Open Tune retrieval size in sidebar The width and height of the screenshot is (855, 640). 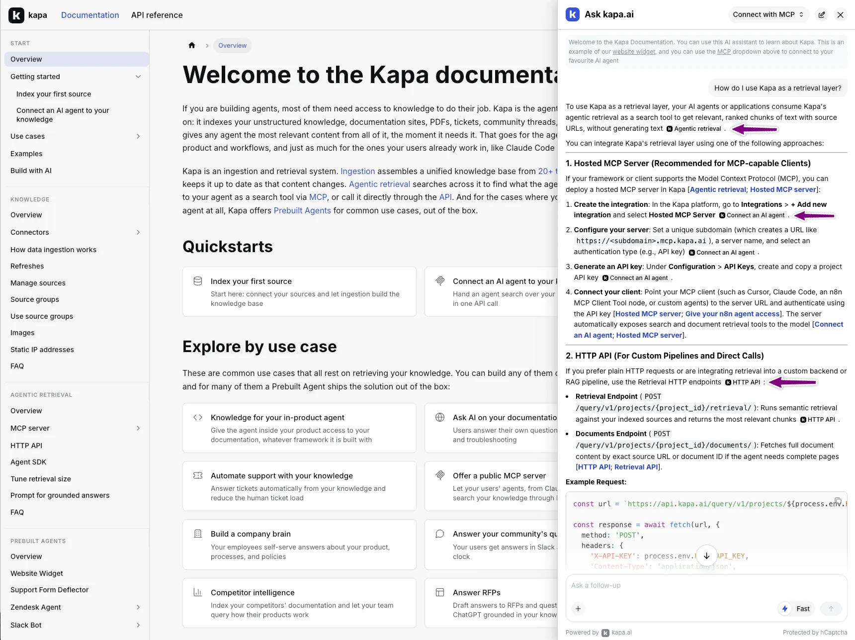point(41,479)
